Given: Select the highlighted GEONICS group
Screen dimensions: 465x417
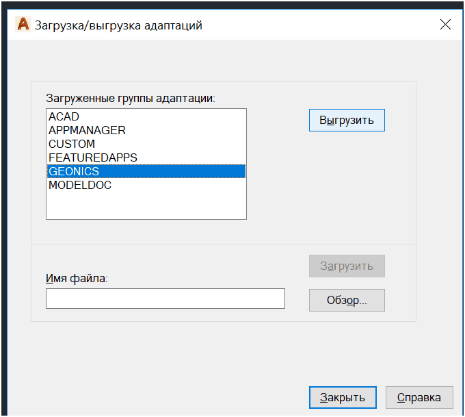Looking at the screenshot, I should (74, 171).
